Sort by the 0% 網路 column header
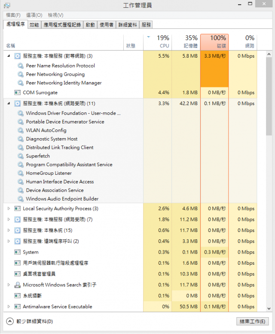 [x=243, y=42]
